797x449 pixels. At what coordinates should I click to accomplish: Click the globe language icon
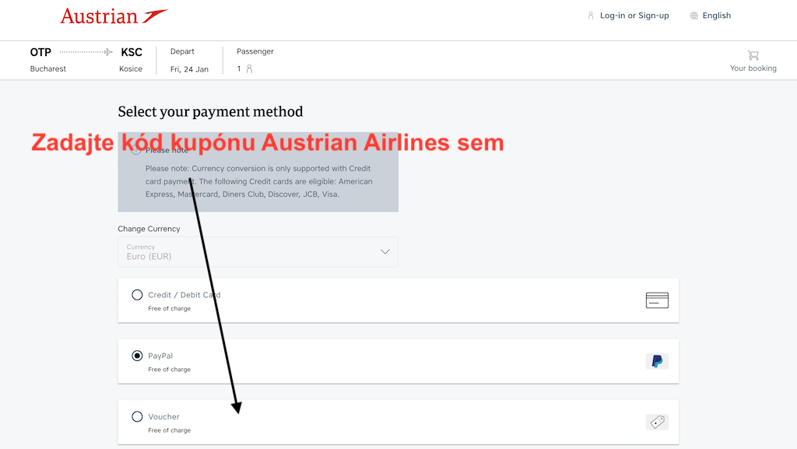(693, 16)
